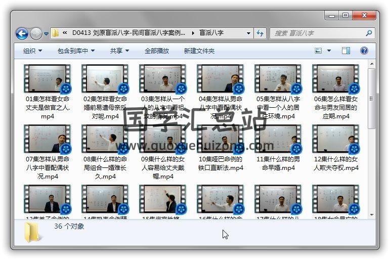This screenshot has height=260, width=390.
Task: Select the 盲派八字 breadcrumb segment
Action: coord(211,33)
